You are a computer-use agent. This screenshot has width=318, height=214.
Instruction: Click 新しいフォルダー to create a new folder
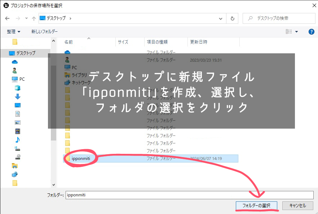pos(44,32)
